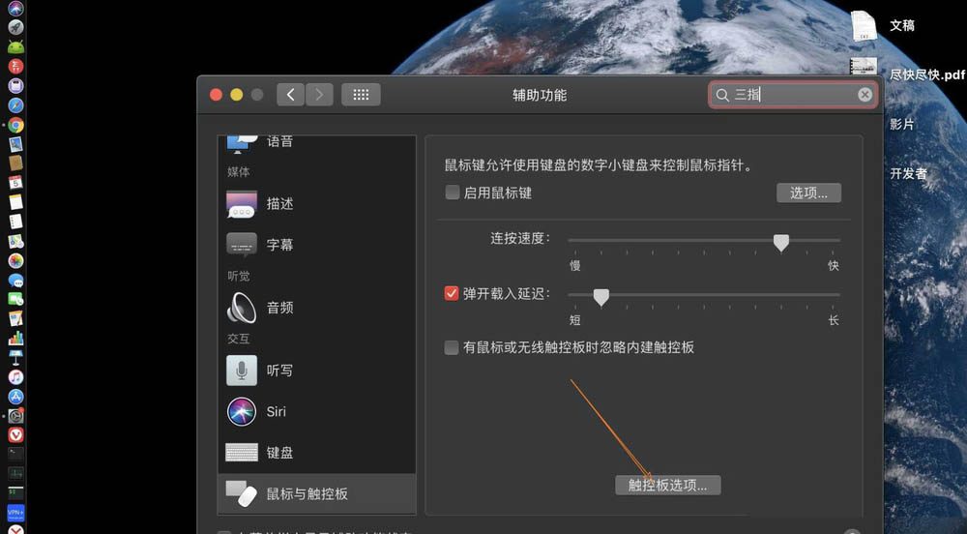Open Vivaldi browser in the Dock
Image resolution: width=967 pixels, height=534 pixels.
15,434
